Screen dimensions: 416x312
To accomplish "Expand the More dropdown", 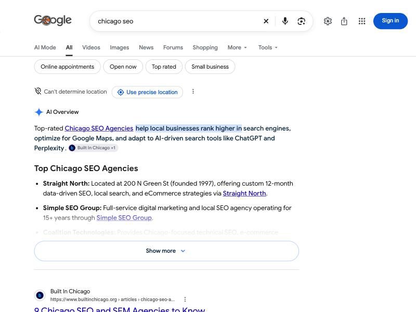I will (x=237, y=47).
